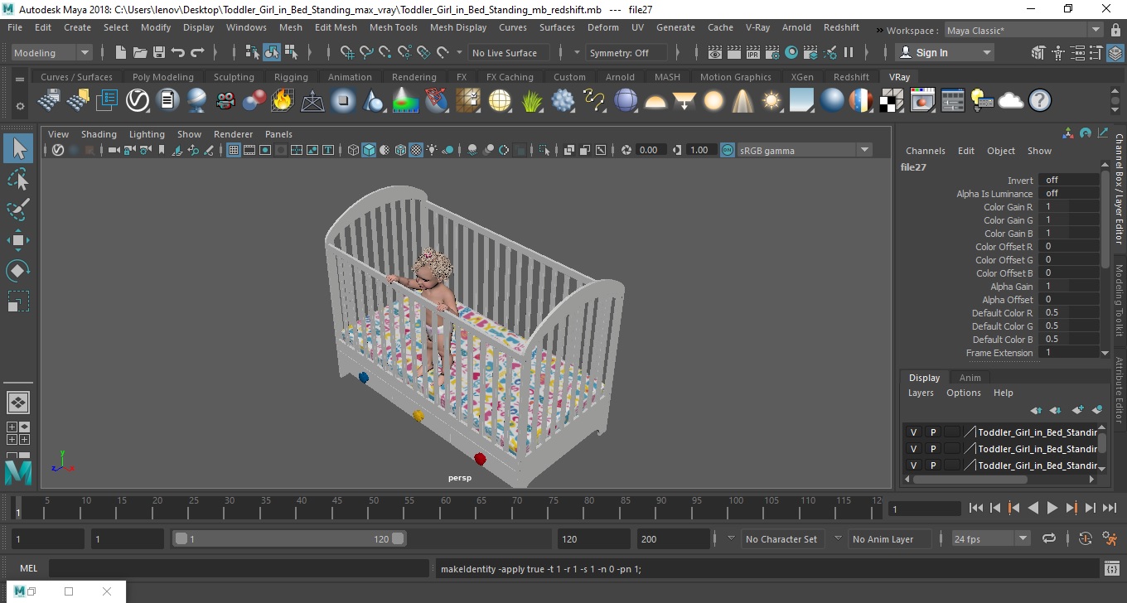Open the Symmetry: Off dropdown

pos(626,52)
